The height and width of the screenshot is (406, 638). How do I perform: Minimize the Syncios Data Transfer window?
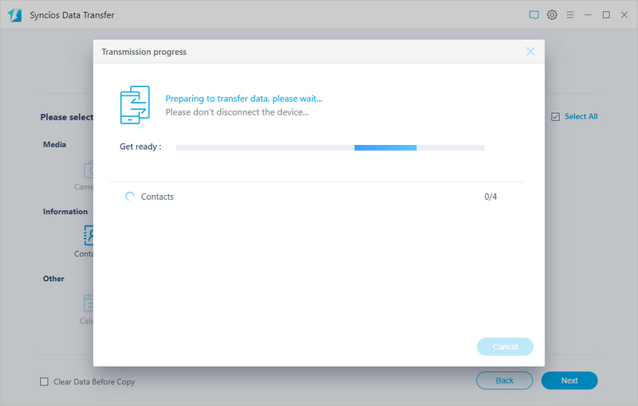588,15
